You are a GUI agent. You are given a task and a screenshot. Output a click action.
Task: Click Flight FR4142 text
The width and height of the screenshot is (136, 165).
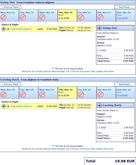[x=66, y=108]
